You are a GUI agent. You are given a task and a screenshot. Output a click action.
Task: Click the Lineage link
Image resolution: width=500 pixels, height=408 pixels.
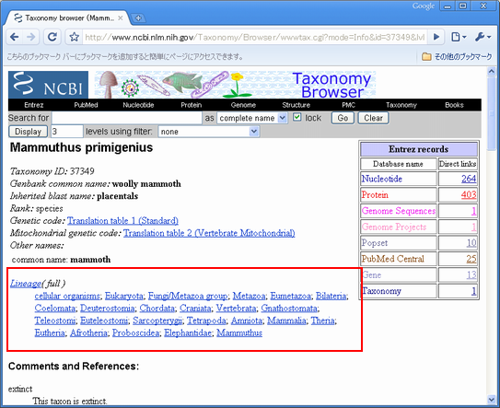coord(26,284)
